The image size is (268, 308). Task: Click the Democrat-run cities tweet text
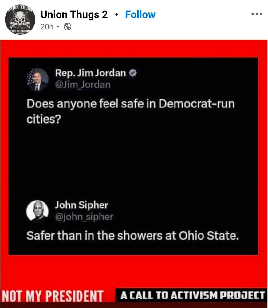pos(131,111)
